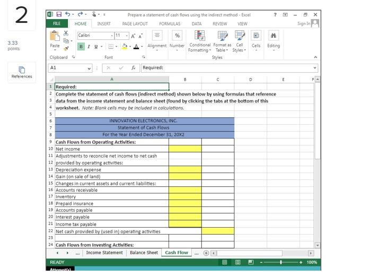This screenshot has height=276, width=371.
Task: Select column B header
Action: coord(185,80)
